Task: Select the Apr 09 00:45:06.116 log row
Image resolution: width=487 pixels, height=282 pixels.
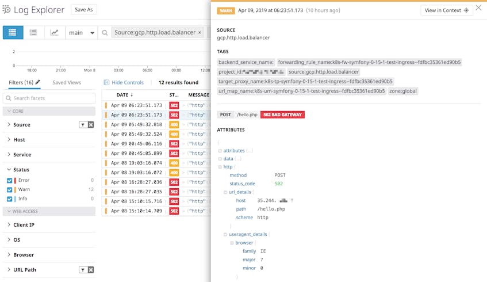Action: pyautogui.click(x=156, y=144)
